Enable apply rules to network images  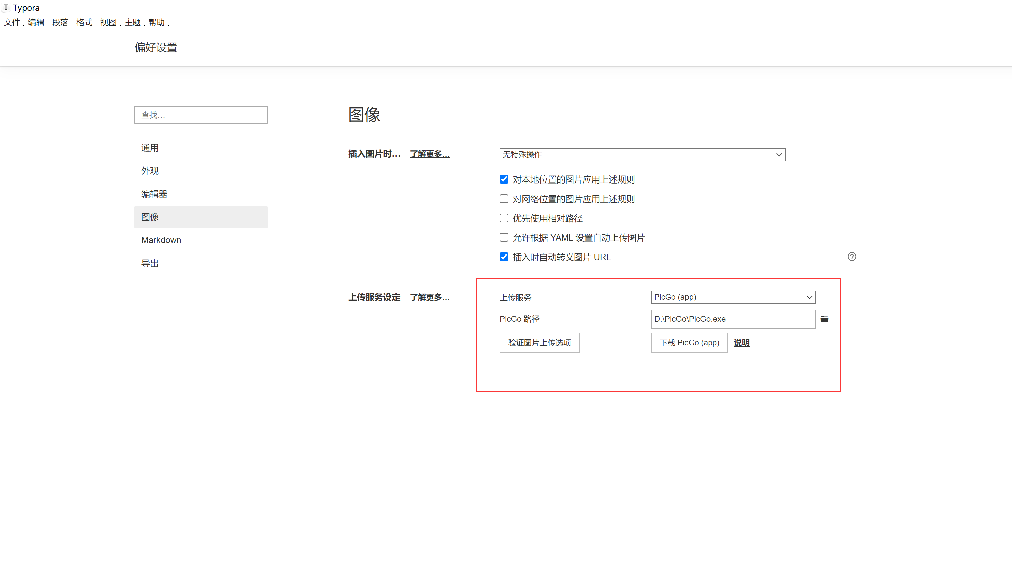pyautogui.click(x=504, y=199)
